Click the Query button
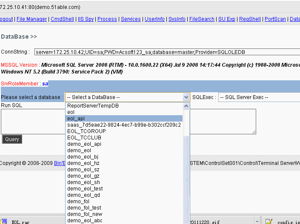This screenshot has width=300, height=224. [x=12, y=139]
